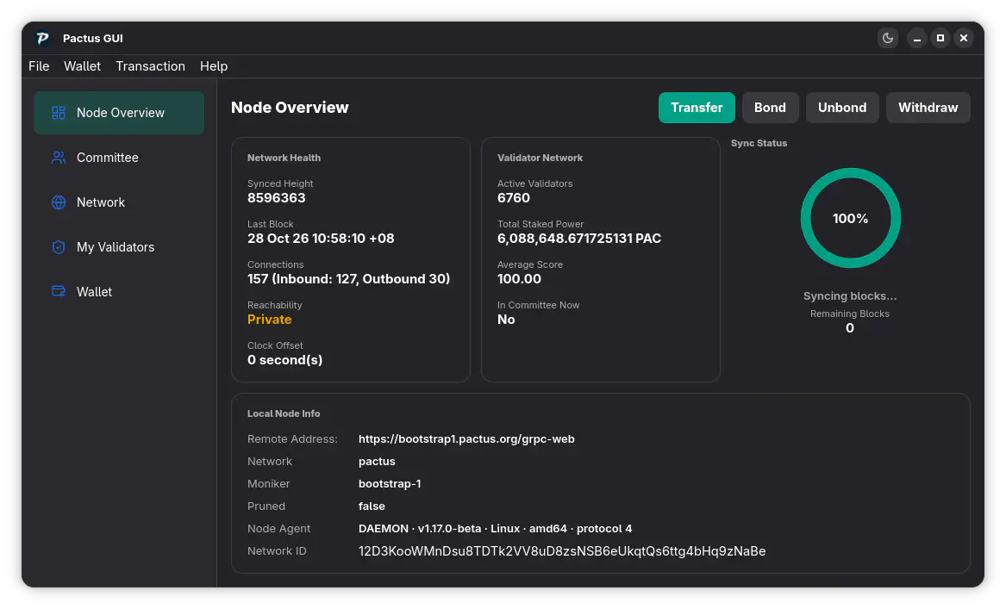This screenshot has width=1006, height=609.
Task: Open the My Validators sidebar page
Action: pos(119,247)
